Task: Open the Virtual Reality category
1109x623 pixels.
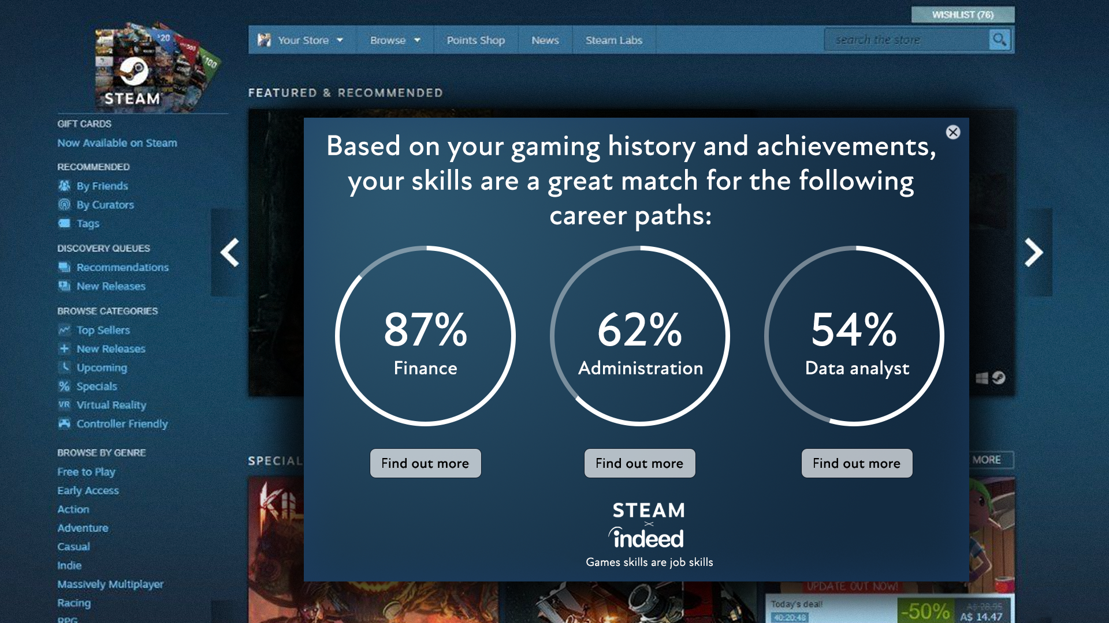Action: (x=111, y=405)
